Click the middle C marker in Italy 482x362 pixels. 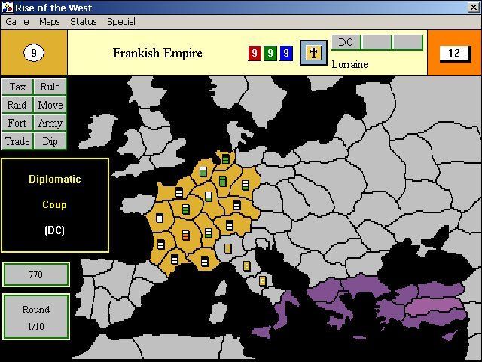pos(246,265)
